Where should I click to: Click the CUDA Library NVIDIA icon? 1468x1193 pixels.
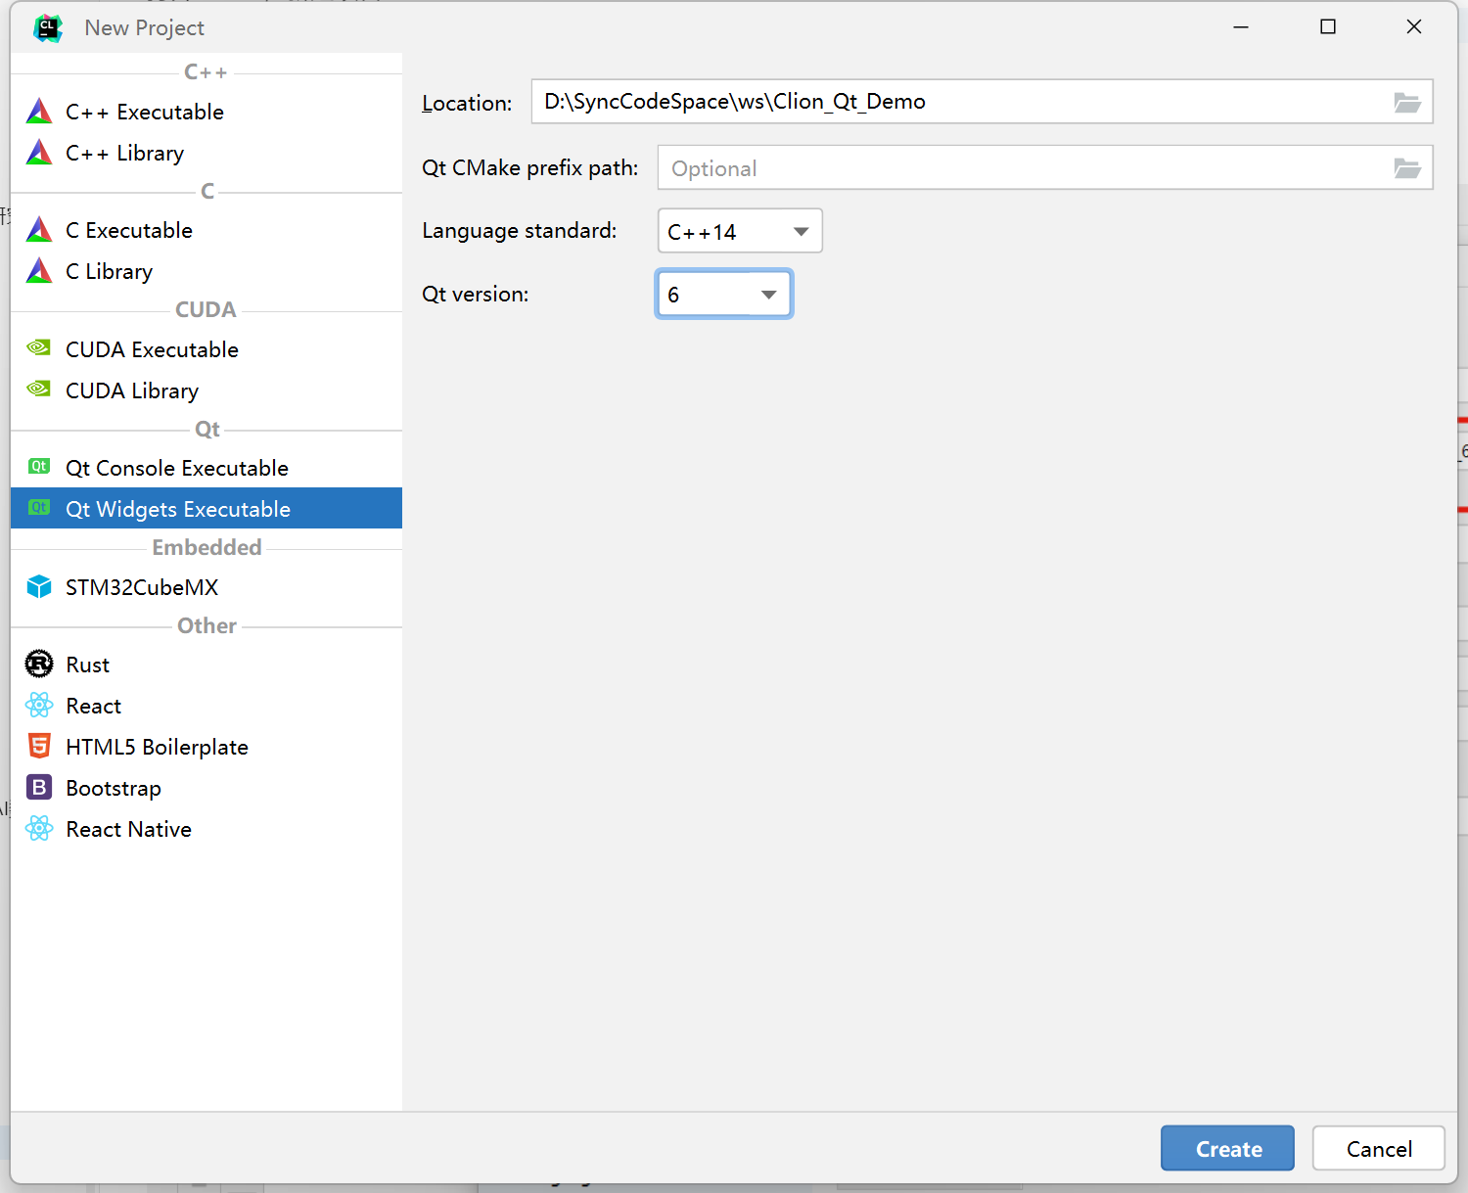39,390
